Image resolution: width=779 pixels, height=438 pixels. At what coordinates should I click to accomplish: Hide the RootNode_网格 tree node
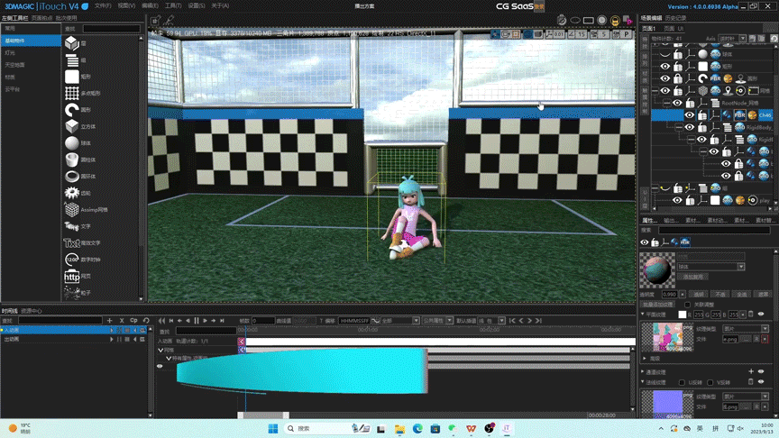tap(677, 103)
